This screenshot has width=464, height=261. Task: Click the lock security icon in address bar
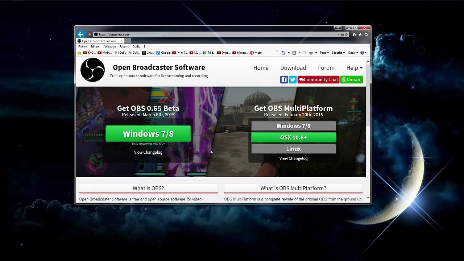pyautogui.click(x=342, y=34)
